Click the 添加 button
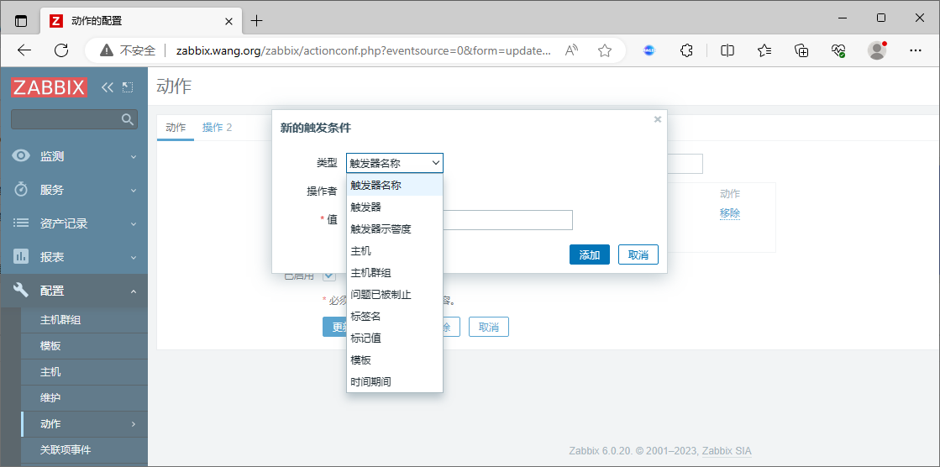940x467 pixels. tap(590, 254)
